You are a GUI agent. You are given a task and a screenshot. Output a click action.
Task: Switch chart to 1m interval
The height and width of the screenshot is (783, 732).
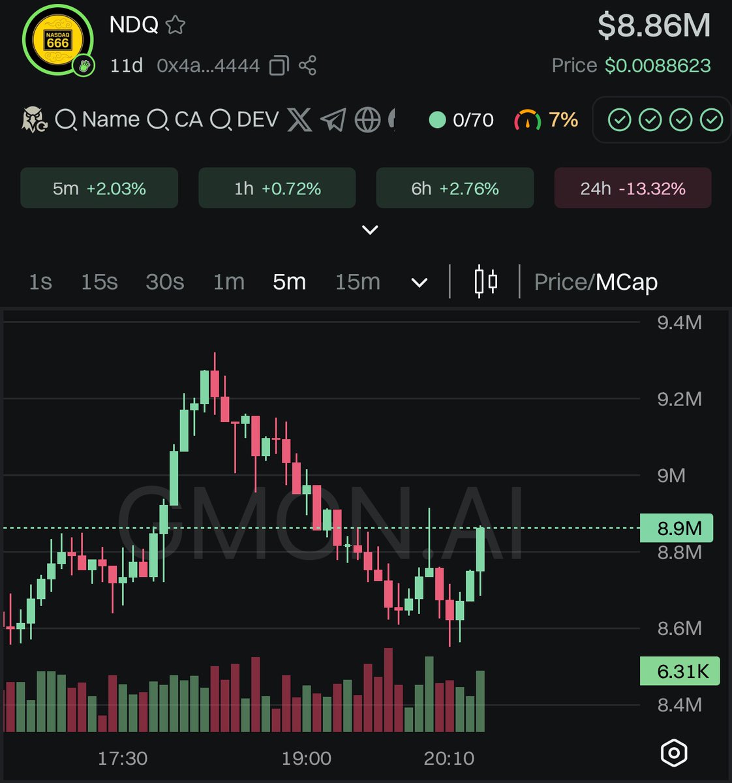[x=229, y=282]
